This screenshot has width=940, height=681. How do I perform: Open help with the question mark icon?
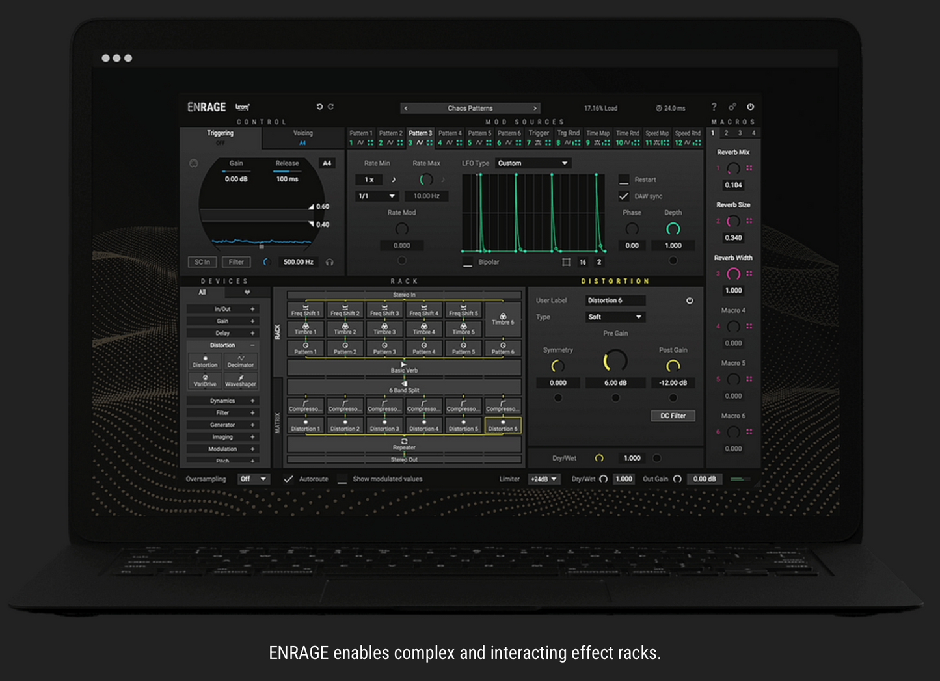(714, 107)
